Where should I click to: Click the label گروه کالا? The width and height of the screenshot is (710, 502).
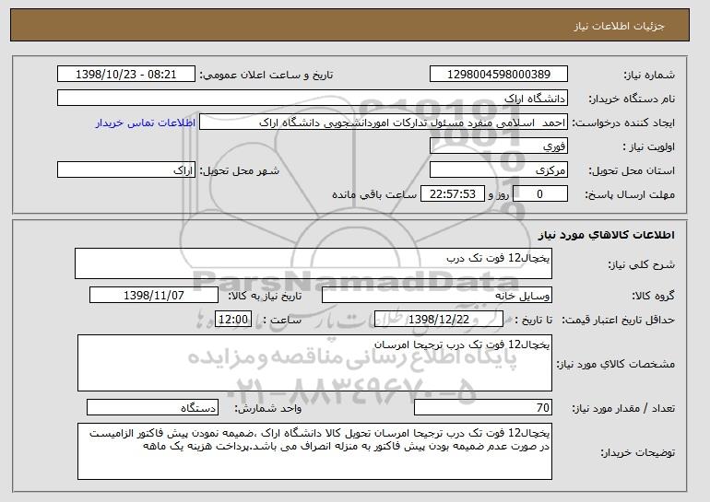coord(654,296)
